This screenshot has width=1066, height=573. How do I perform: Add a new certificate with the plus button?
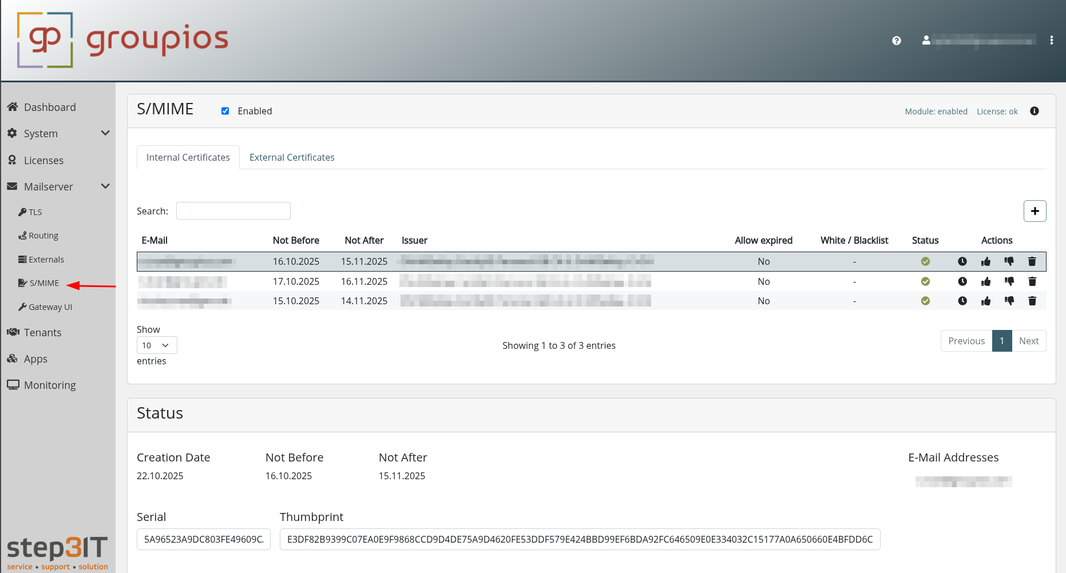(x=1035, y=210)
